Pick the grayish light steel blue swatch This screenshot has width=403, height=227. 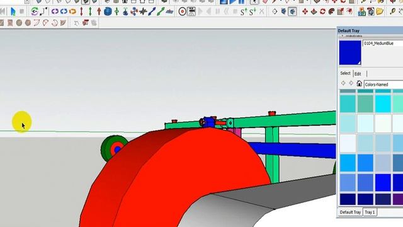coord(383,163)
